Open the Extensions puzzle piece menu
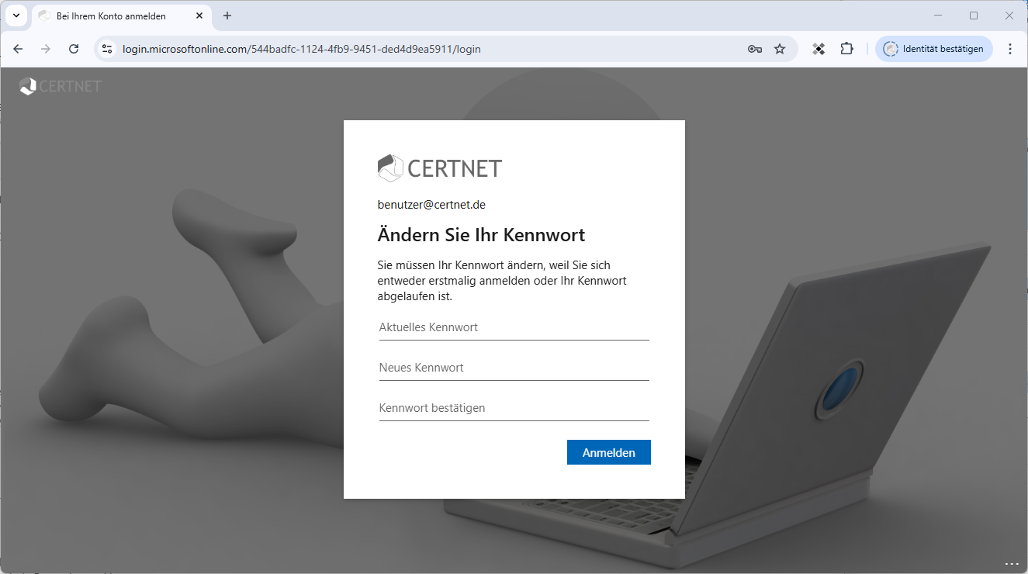 click(846, 49)
